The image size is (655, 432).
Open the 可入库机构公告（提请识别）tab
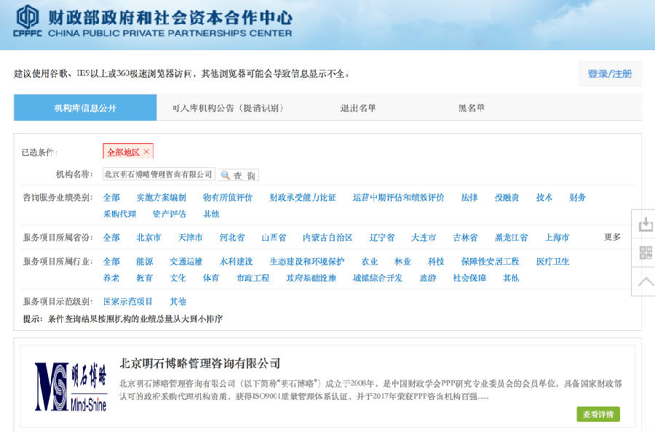tap(227, 108)
